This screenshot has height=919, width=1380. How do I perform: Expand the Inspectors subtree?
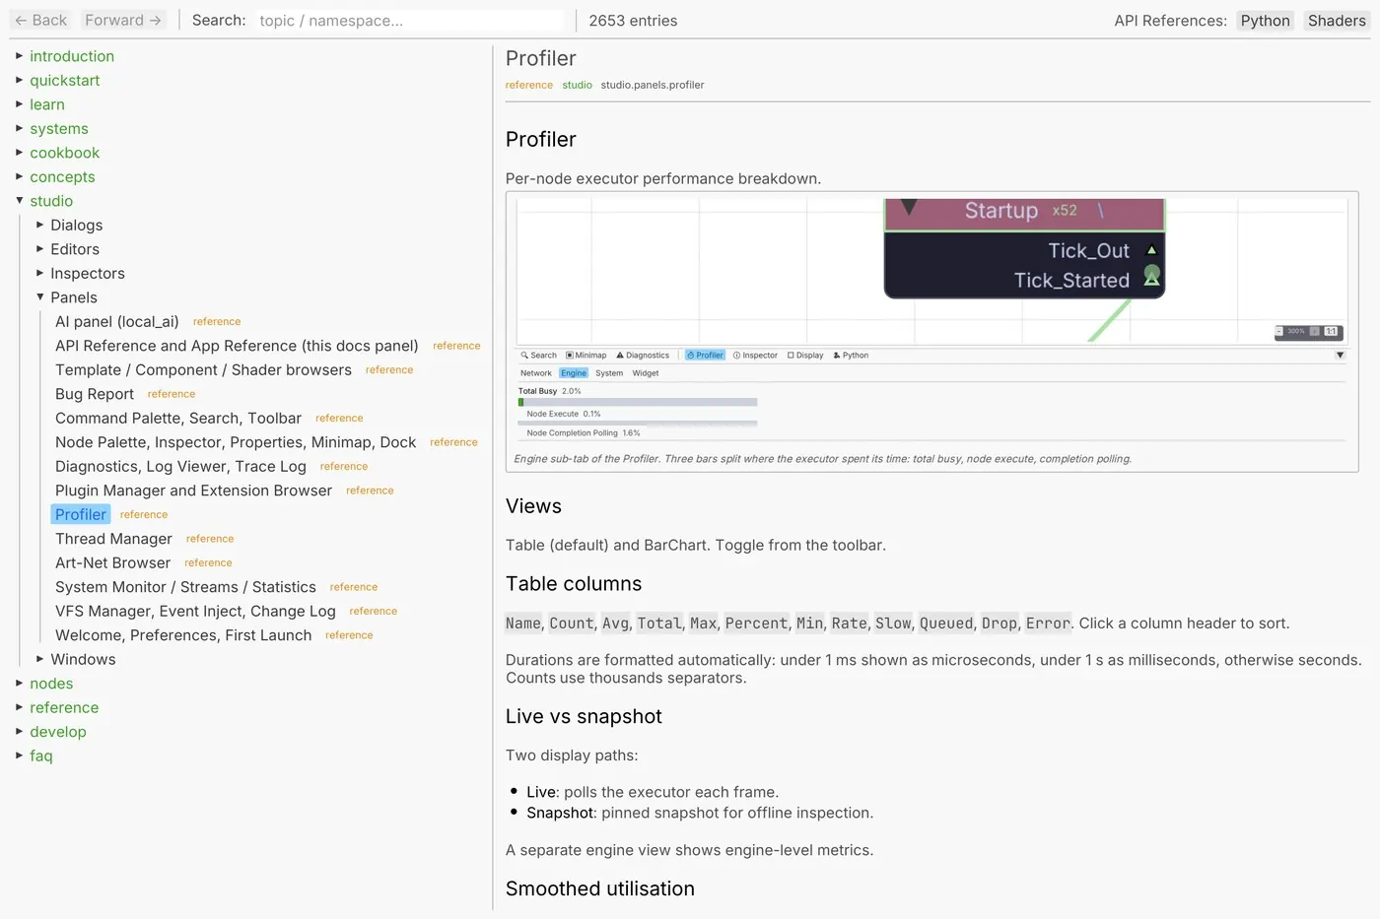(x=39, y=274)
